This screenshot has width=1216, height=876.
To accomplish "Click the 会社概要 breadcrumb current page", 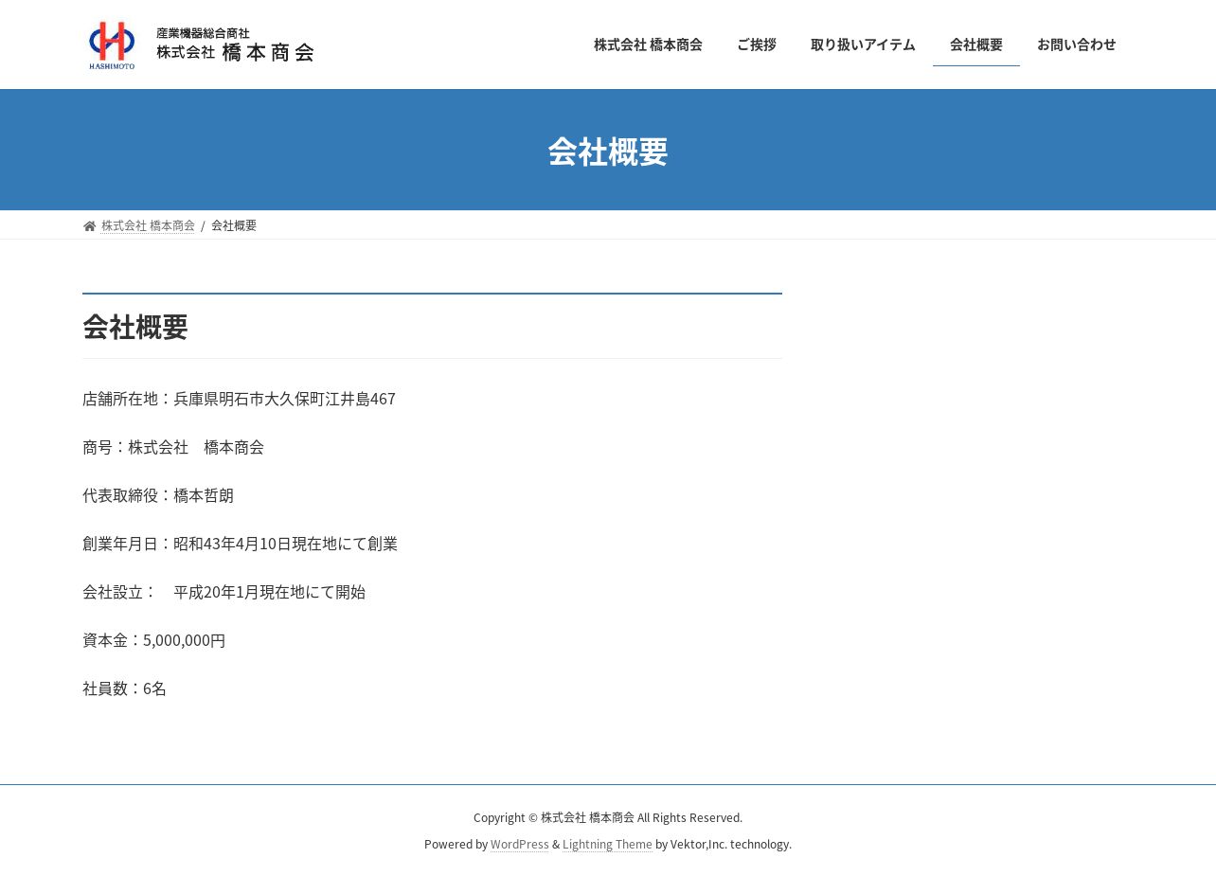I will point(234,225).
